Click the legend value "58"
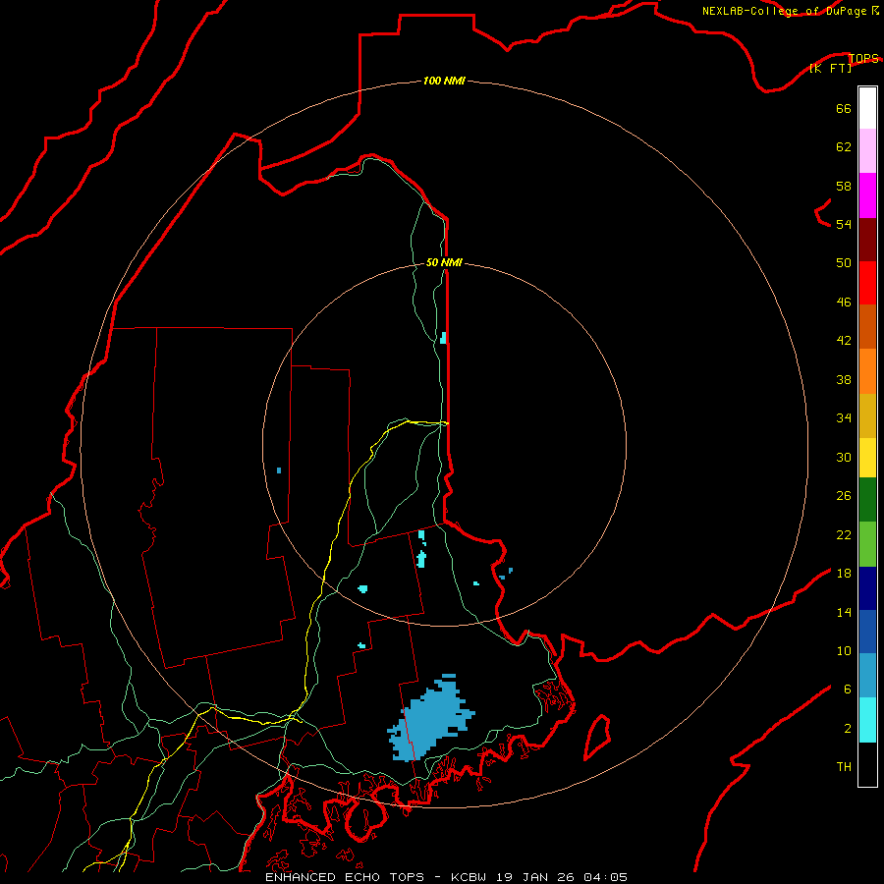Screen dimensions: 884x884 coord(844,186)
